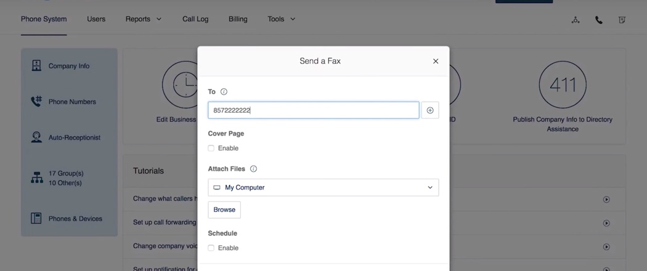
Task: Click the Auto-Receptionist sidebar icon
Action: tap(36, 137)
